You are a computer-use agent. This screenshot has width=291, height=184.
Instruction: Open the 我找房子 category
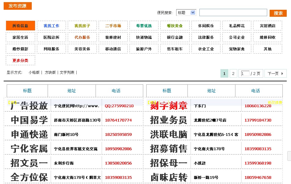(82, 26)
